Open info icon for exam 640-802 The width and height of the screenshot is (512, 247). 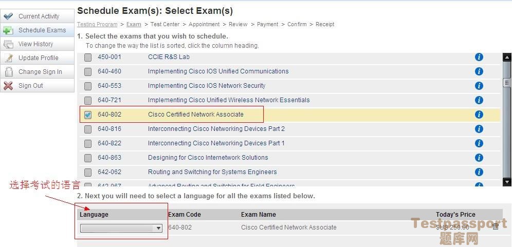[479, 115]
